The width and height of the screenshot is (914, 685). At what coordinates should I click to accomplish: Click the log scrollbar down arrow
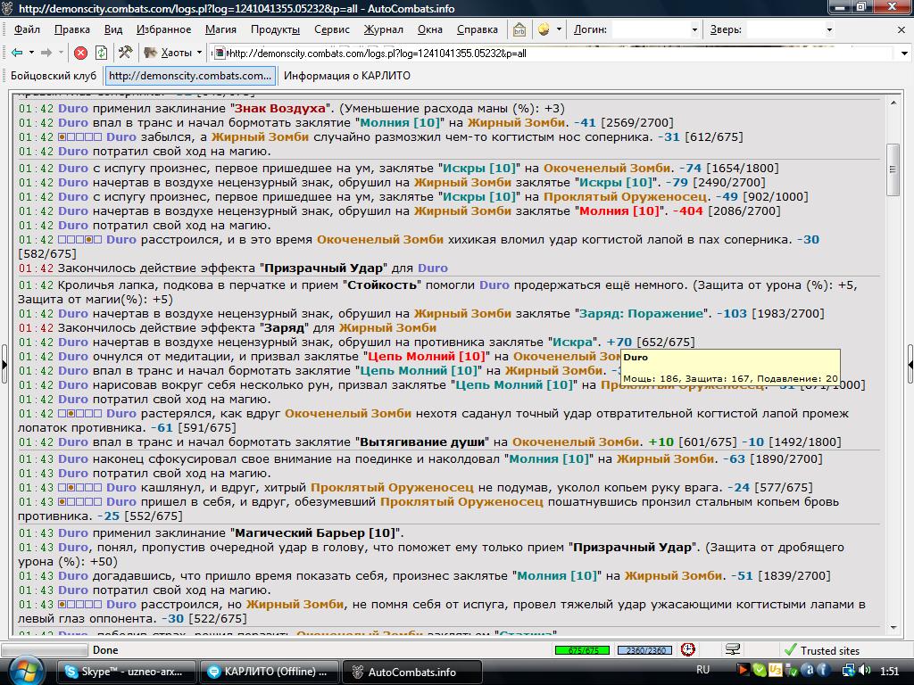(893, 628)
